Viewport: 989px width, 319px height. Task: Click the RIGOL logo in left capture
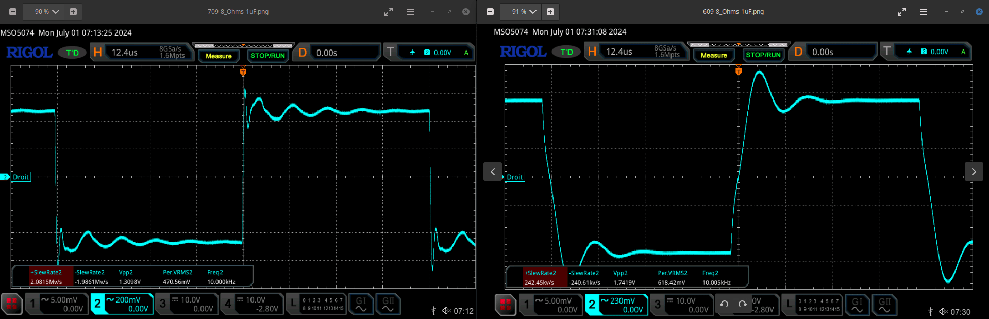pyautogui.click(x=29, y=53)
